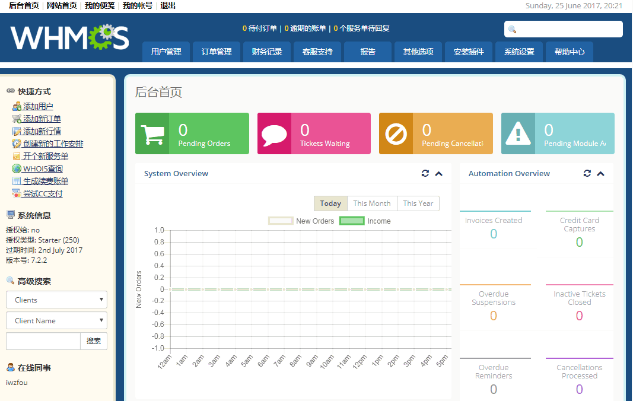Click the WHMCS logo
This screenshot has height=401, width=633.
point(69,37)
